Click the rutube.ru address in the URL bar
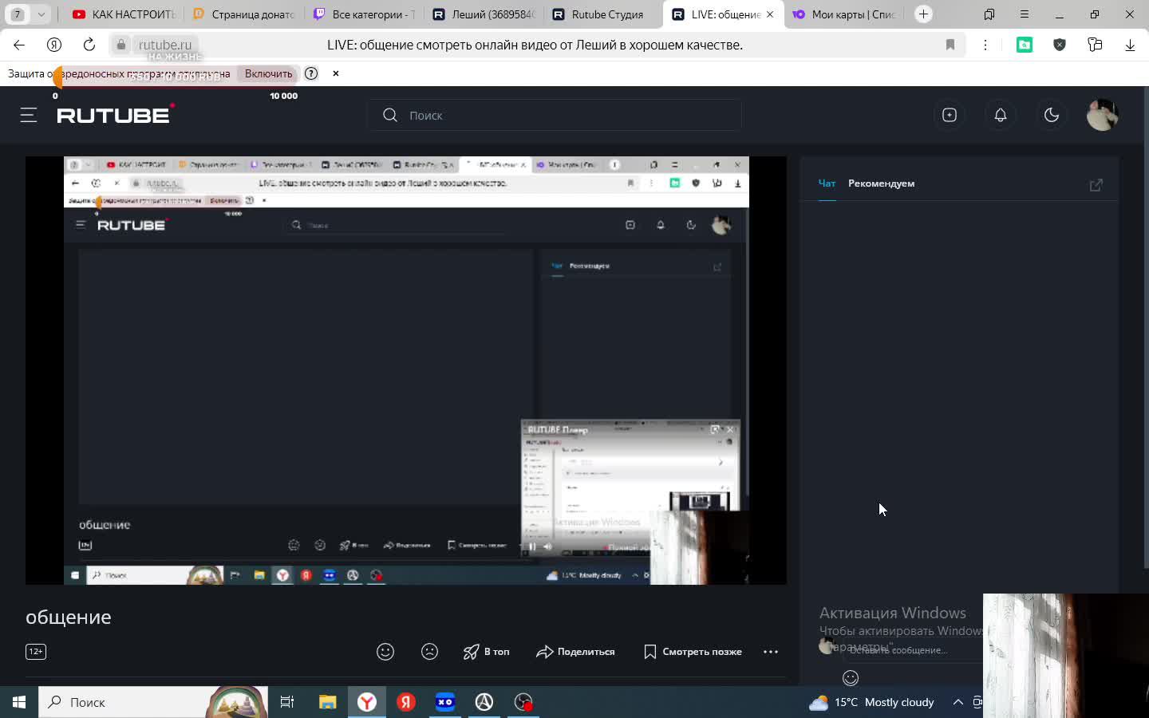 coord(165,45)
